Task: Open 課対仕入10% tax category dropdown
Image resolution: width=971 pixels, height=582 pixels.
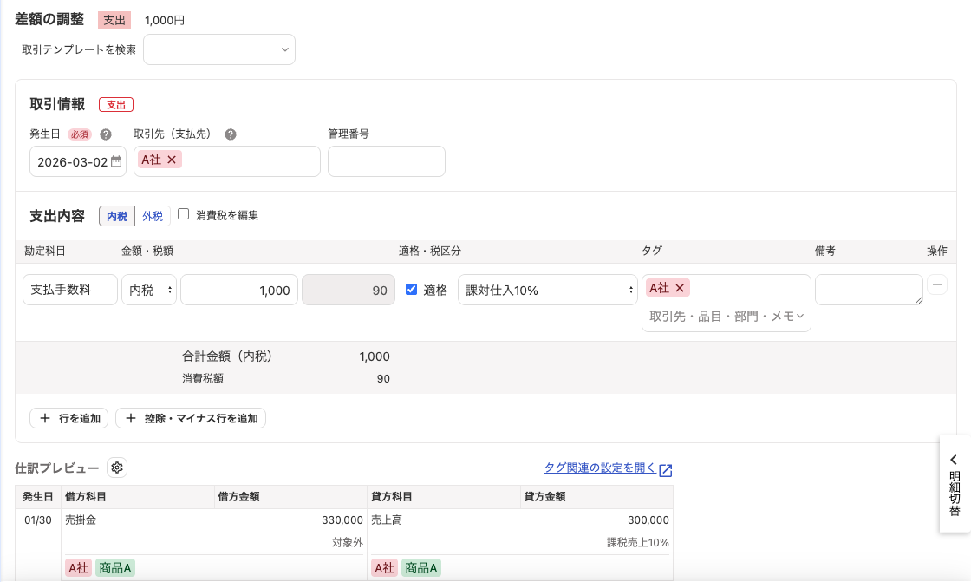Action: 547,290
